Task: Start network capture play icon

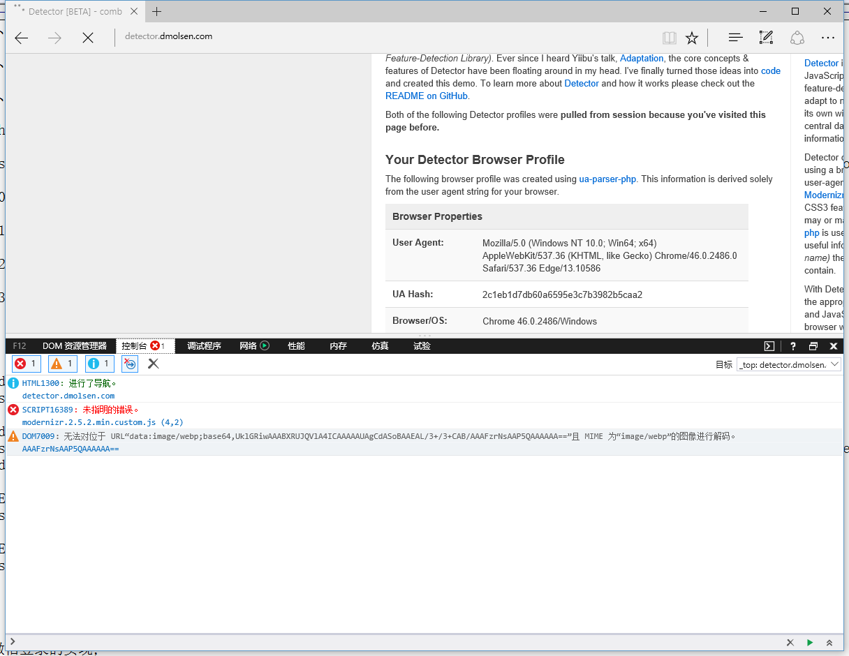Action: [x=265, y=345]
